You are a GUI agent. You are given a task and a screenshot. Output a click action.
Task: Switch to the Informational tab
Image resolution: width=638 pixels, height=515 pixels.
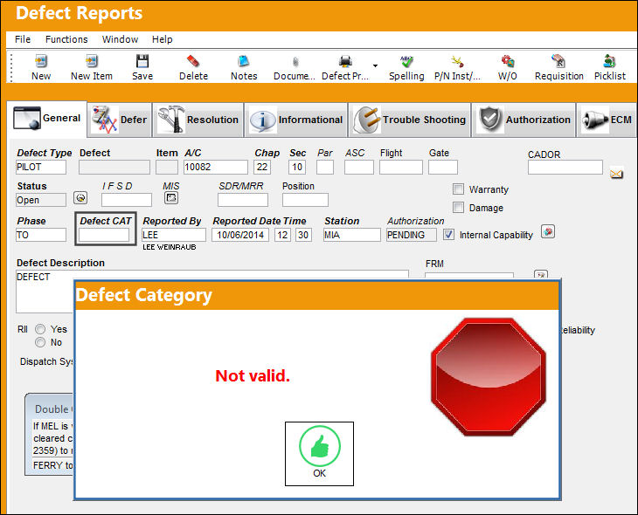coord(295,120)
